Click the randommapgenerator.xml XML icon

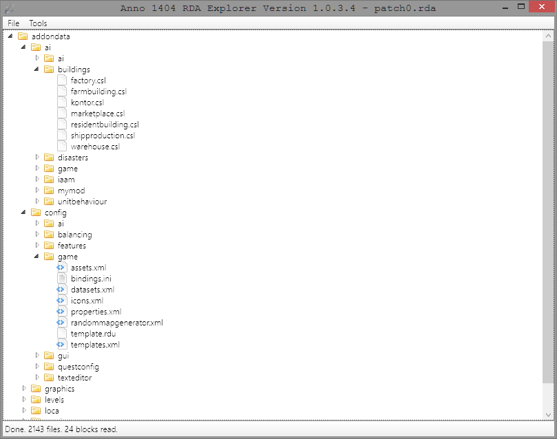click(x=61, y=322)
